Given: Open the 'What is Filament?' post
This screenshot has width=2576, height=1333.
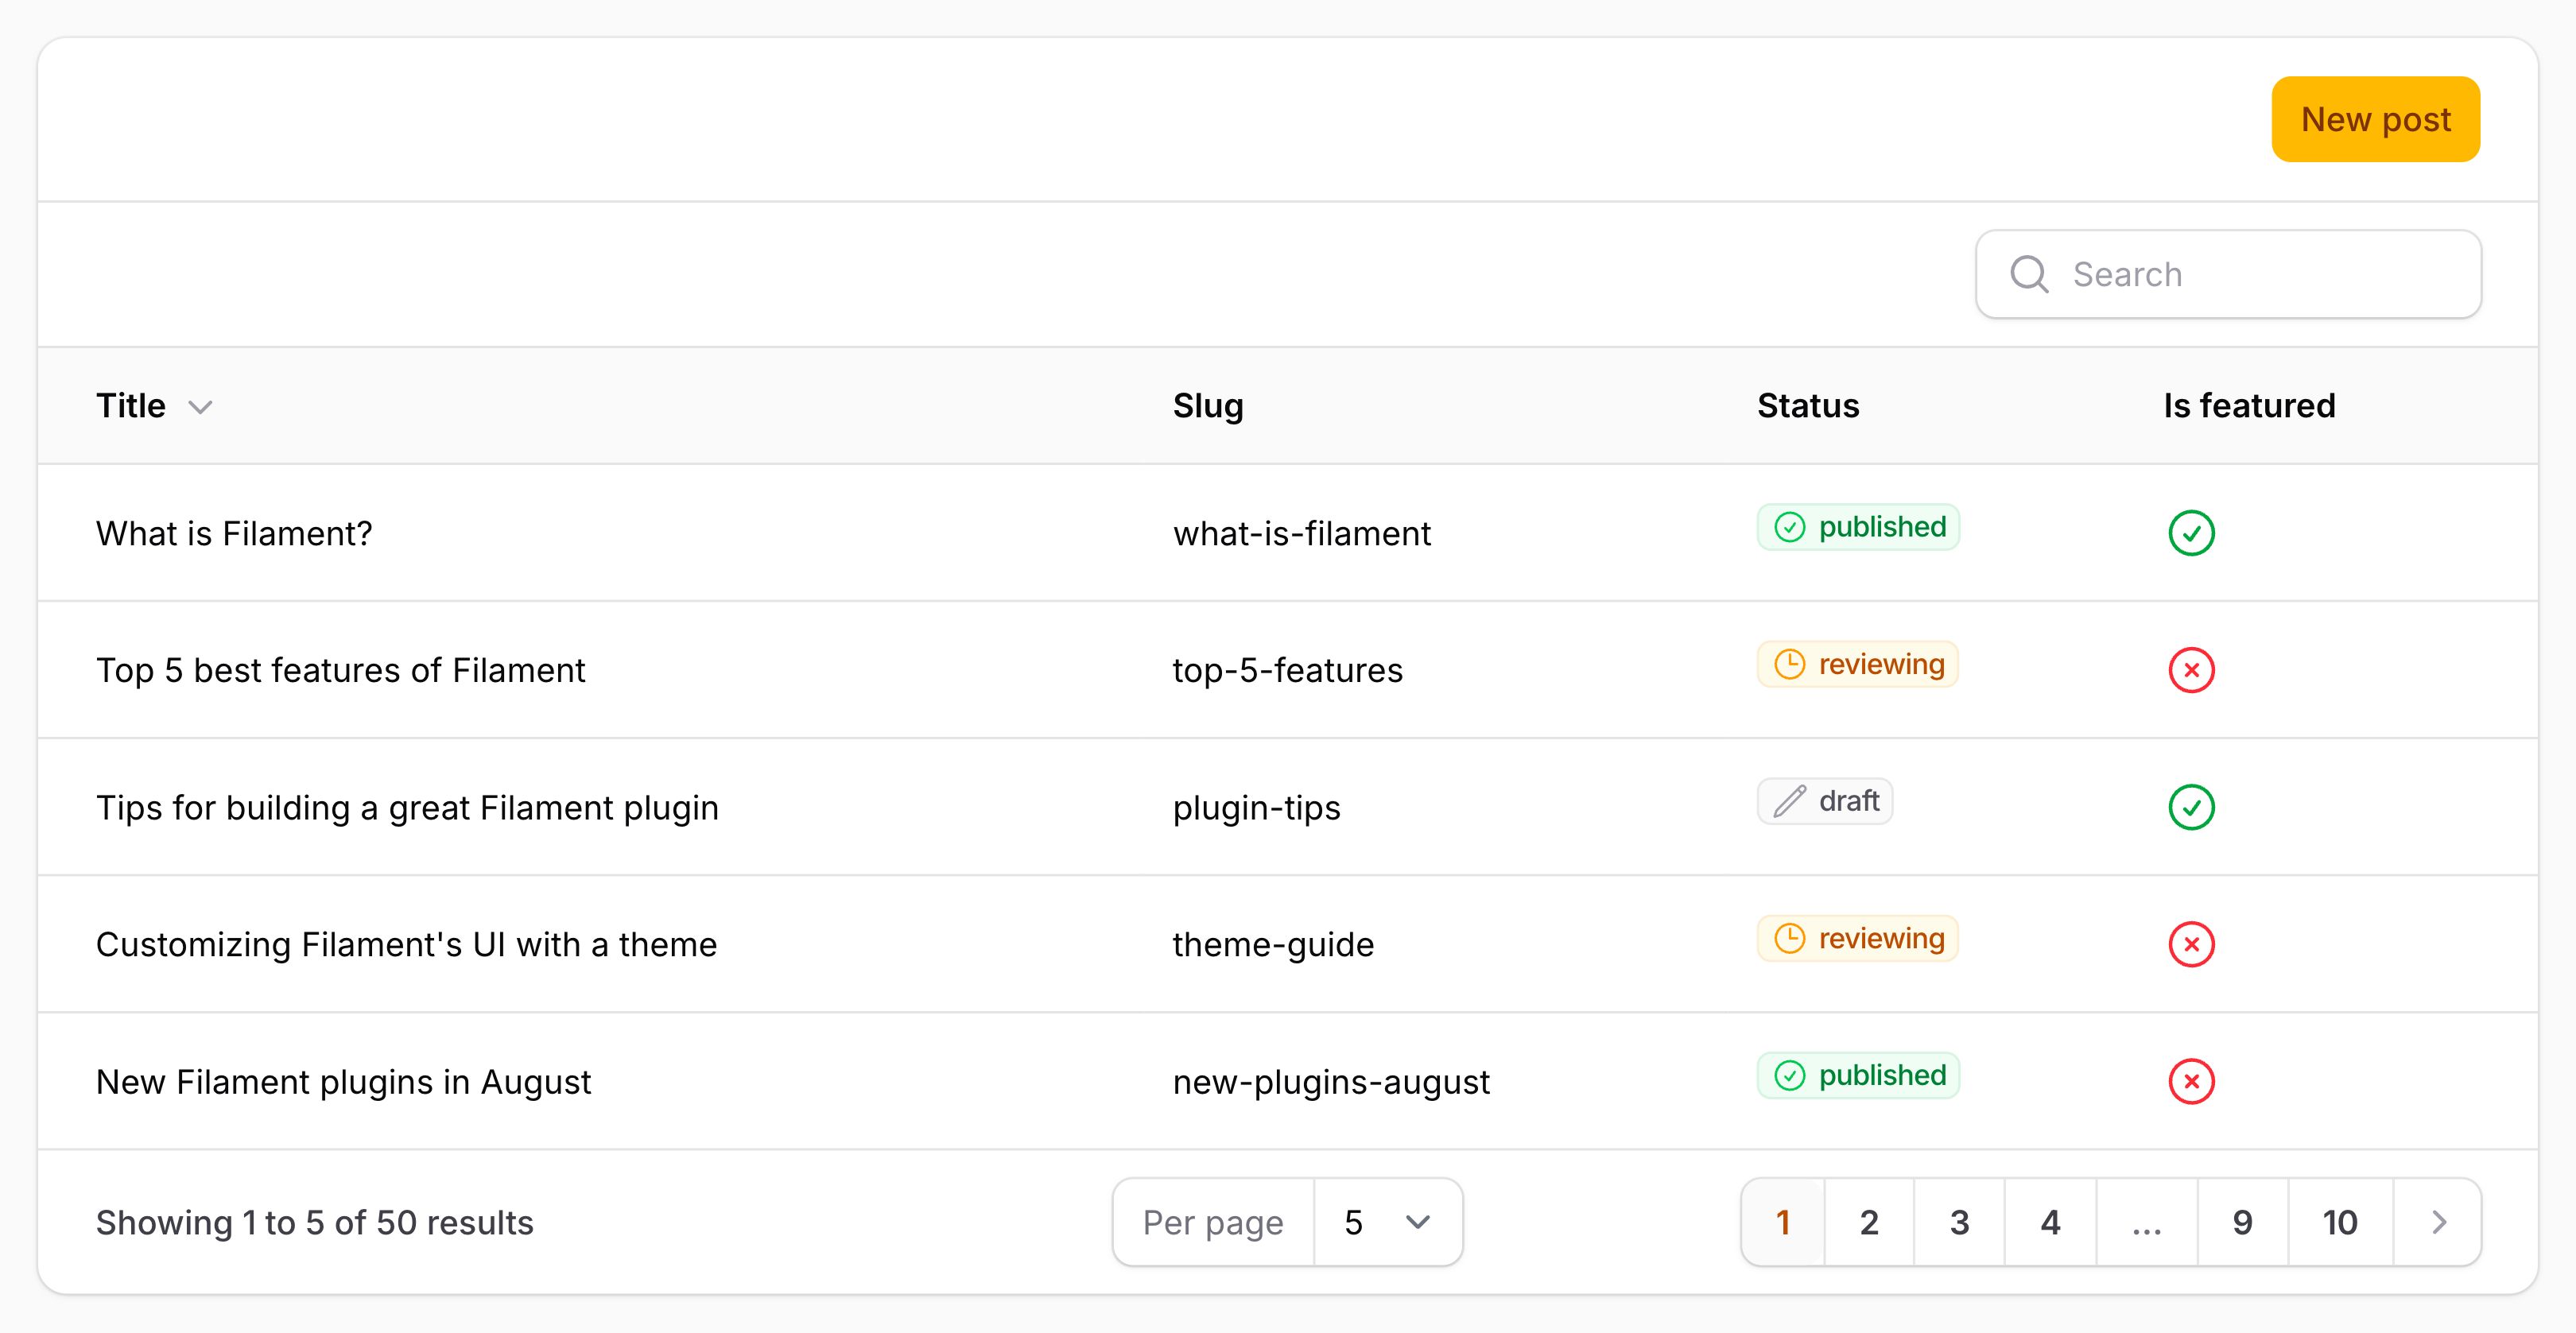Looking at the screenshot, I should point(234,533).
